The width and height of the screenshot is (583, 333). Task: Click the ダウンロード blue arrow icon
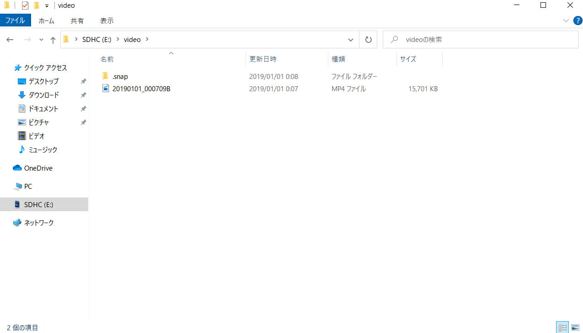pyautogui.click(x=21, y=95)
